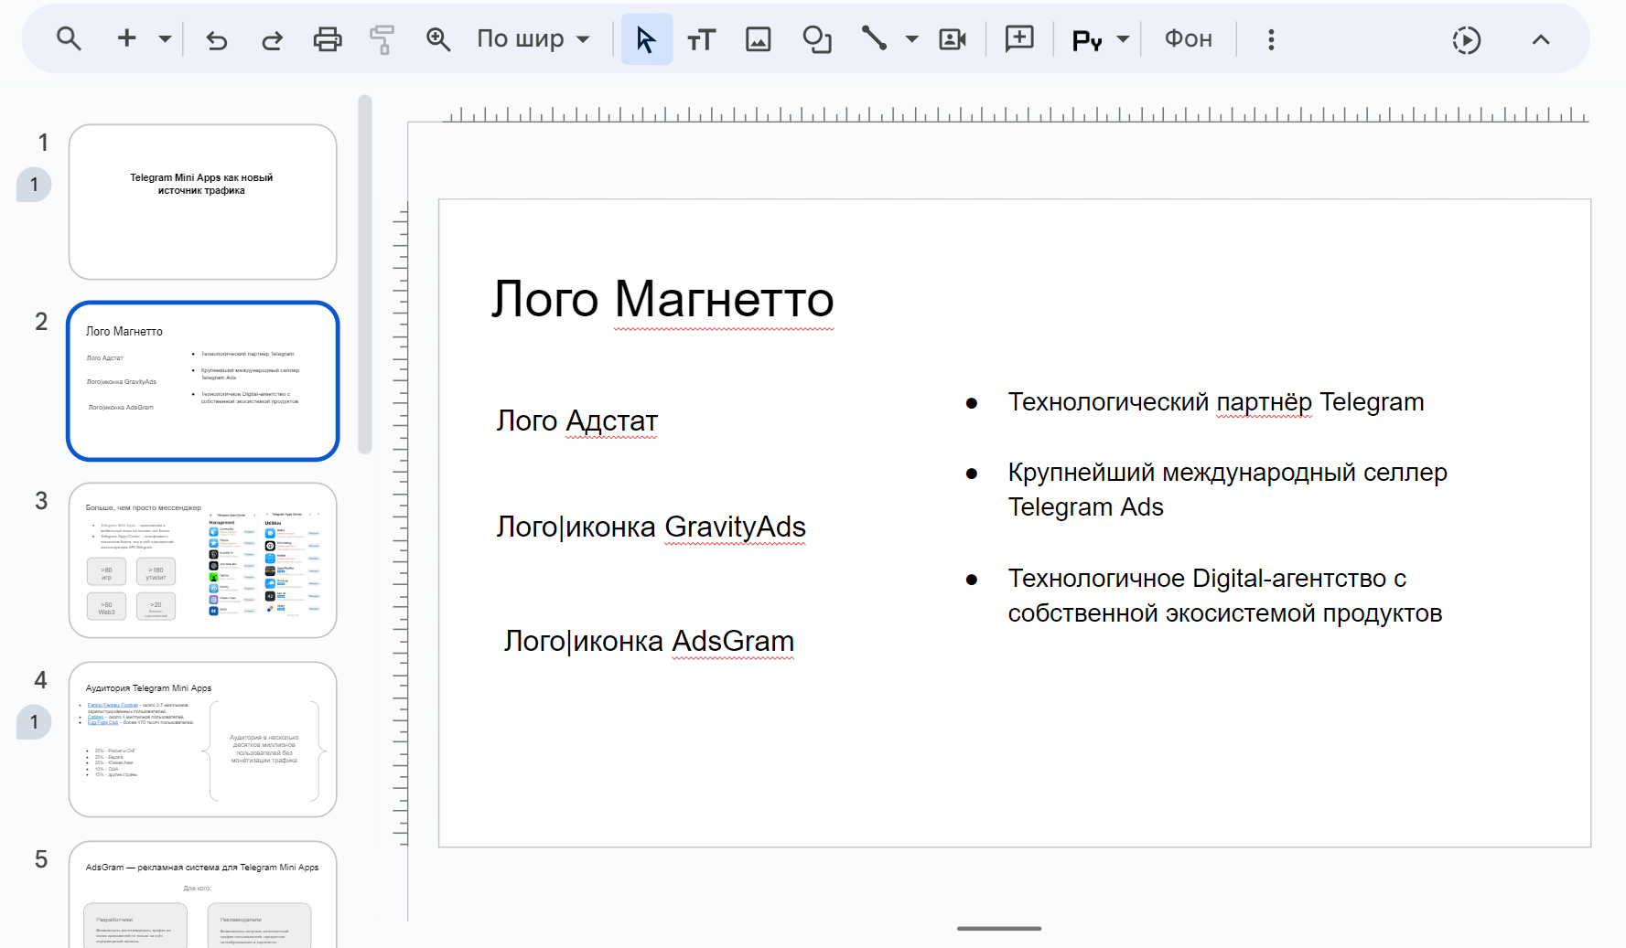This screenshot has width=1626, height=948.
Task: Open slide 5 thumbnail about AdsGram
Action: (203, 895)
